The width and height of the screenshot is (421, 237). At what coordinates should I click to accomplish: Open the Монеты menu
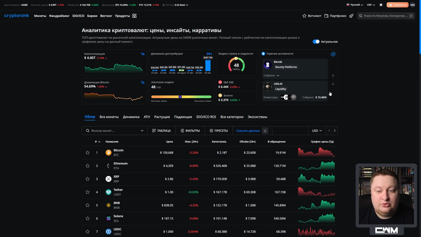[40, 16]
